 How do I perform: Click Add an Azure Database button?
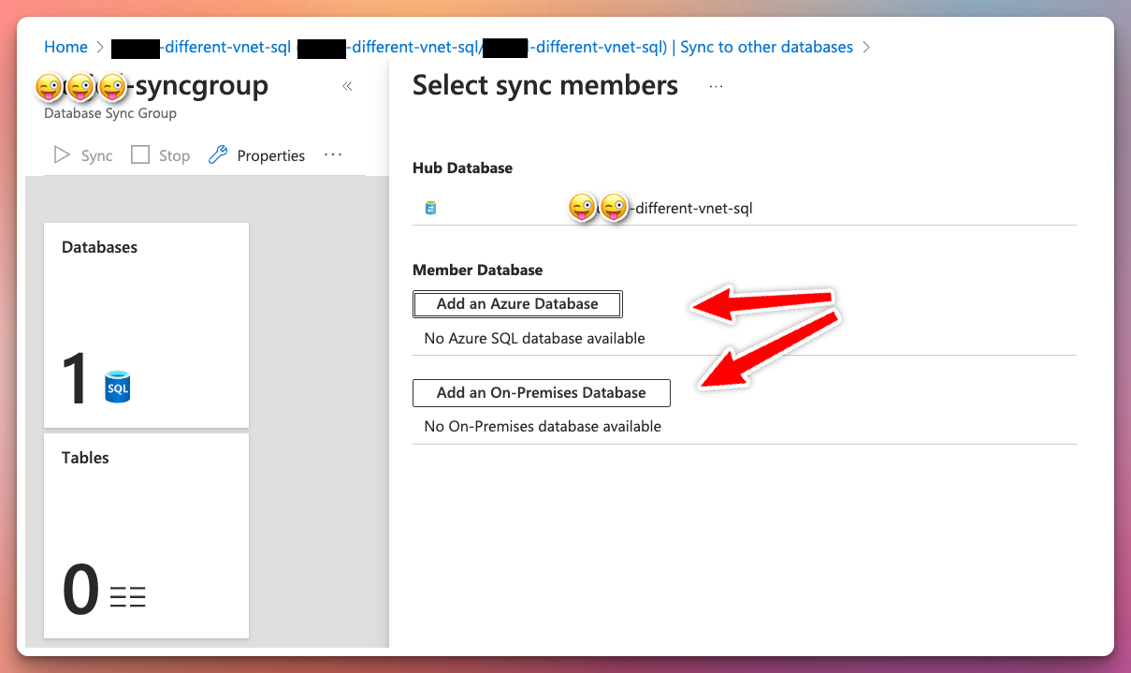click(517, 304)
